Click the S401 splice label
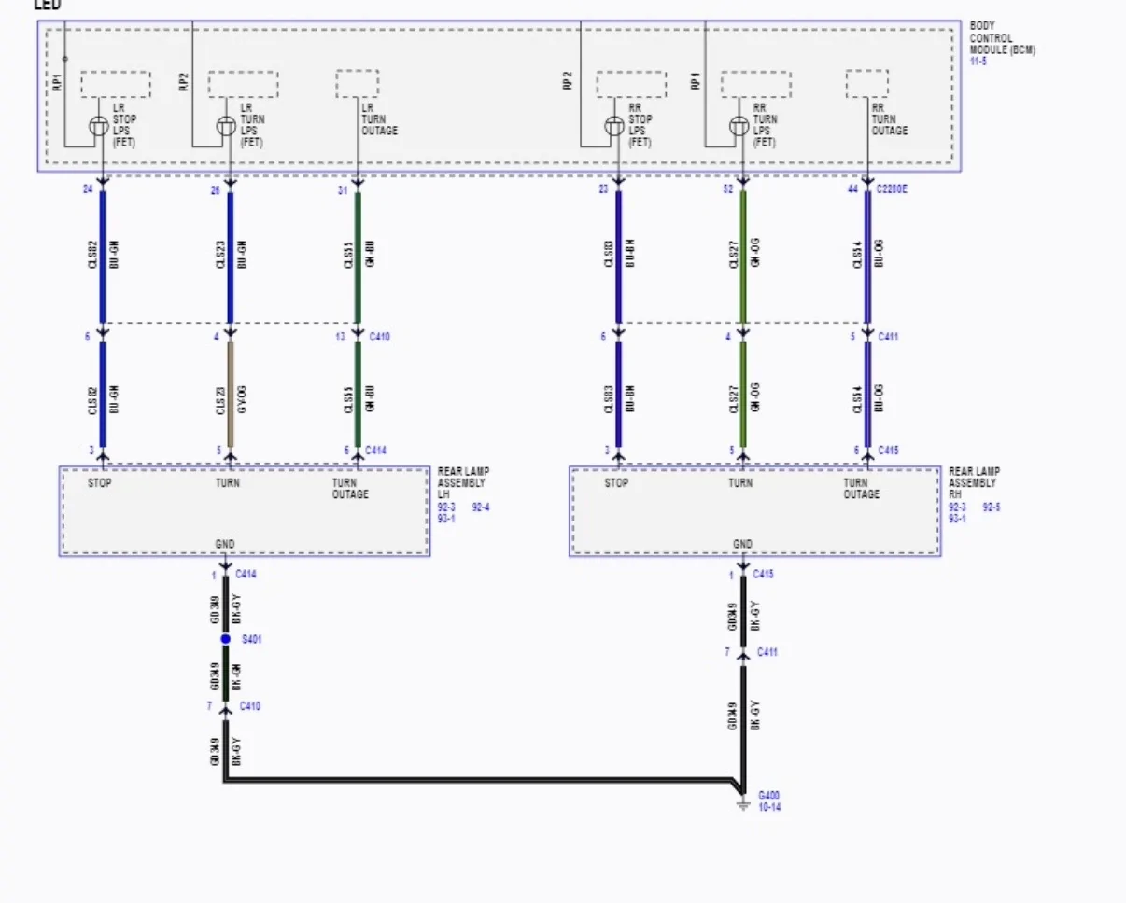 pyautogui.click(x=251, y=641)
